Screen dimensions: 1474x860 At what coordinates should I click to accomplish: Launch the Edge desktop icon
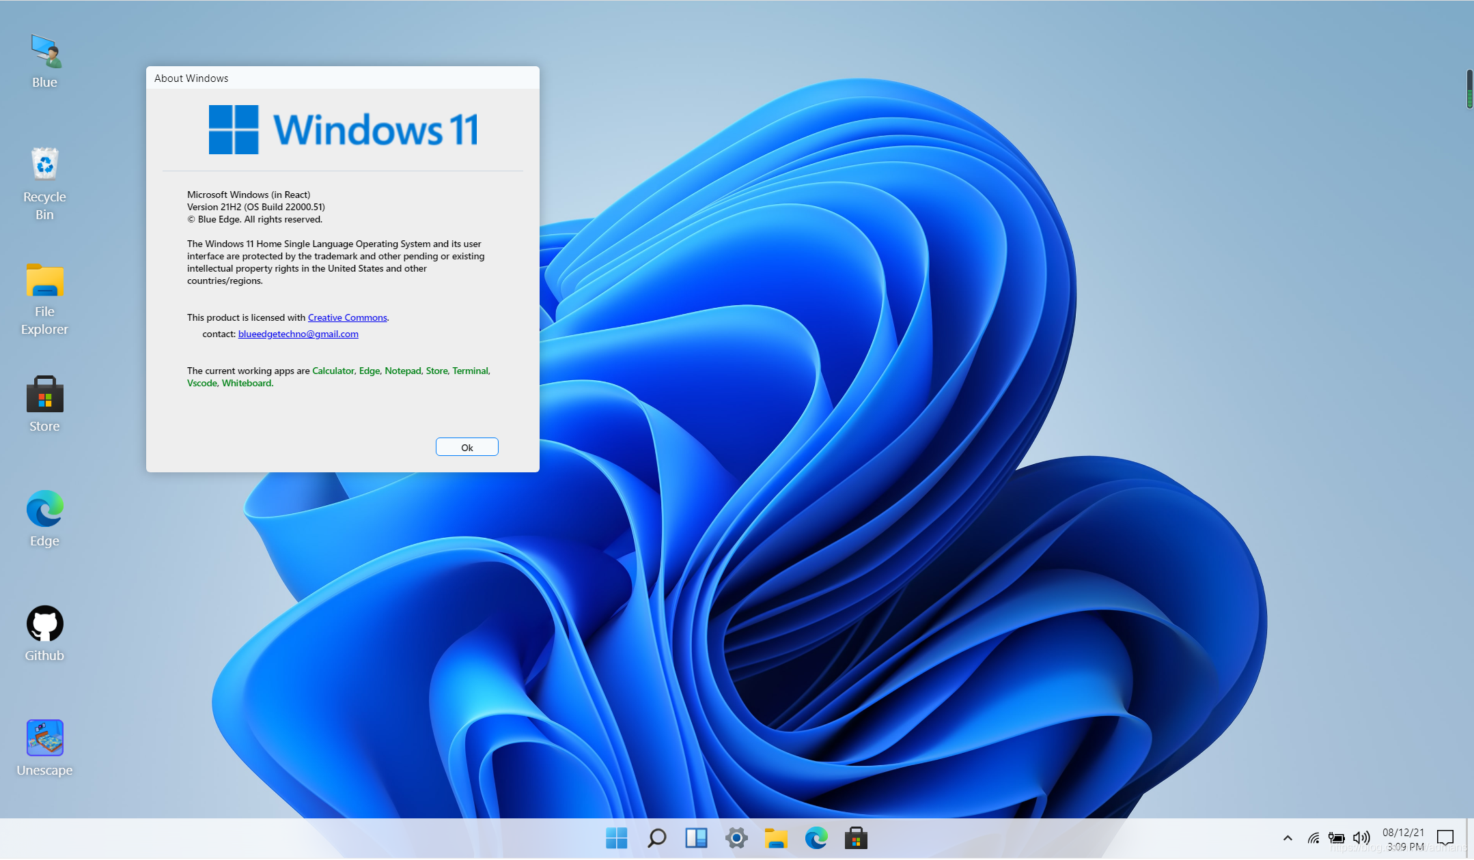[45, 519]
